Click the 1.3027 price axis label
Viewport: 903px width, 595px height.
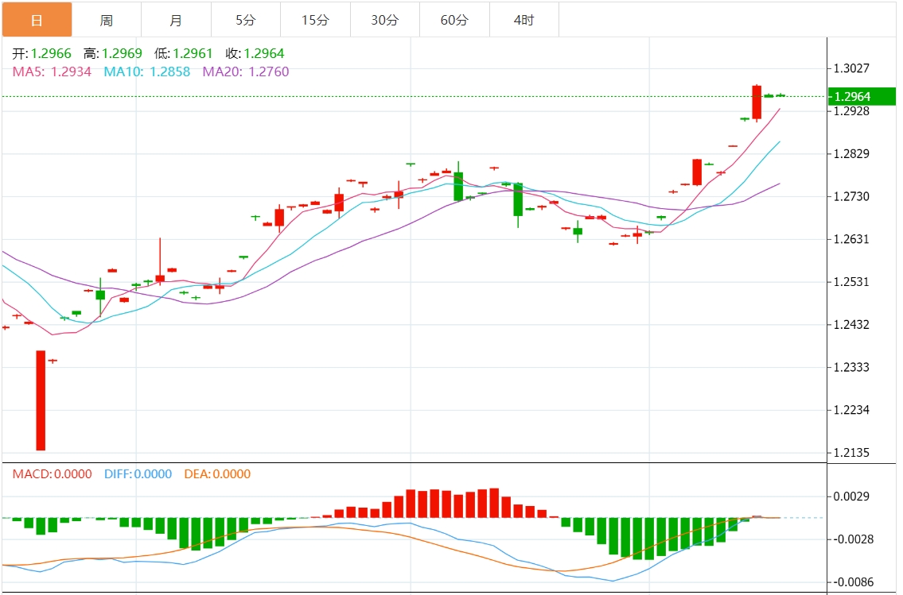coord(852,68)
